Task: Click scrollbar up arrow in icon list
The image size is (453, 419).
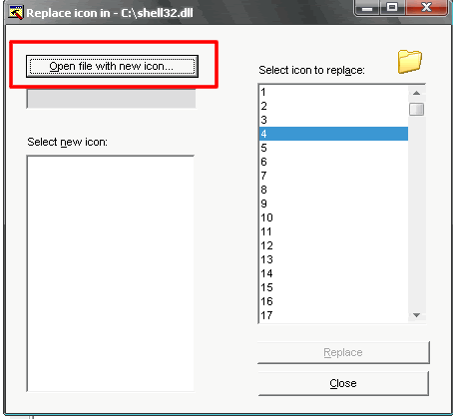Action: tap(416, 93)
